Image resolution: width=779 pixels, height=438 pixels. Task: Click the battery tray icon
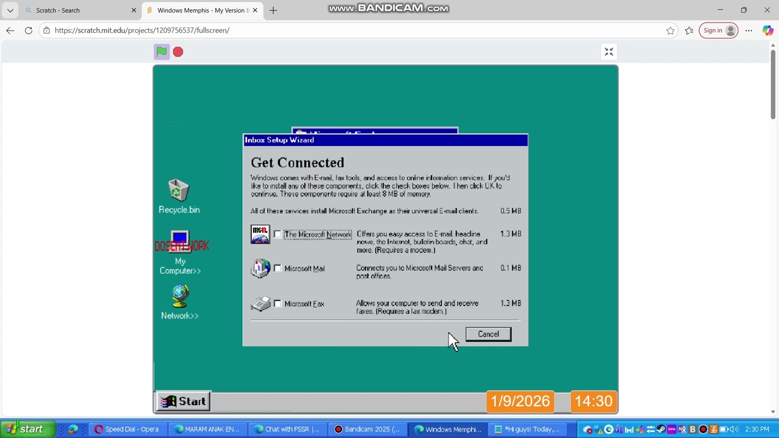(724, 429)
